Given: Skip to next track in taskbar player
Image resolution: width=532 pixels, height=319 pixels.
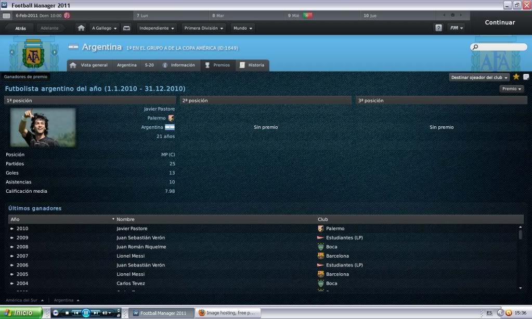Looking at the screenshot, I should coord(96,313).
